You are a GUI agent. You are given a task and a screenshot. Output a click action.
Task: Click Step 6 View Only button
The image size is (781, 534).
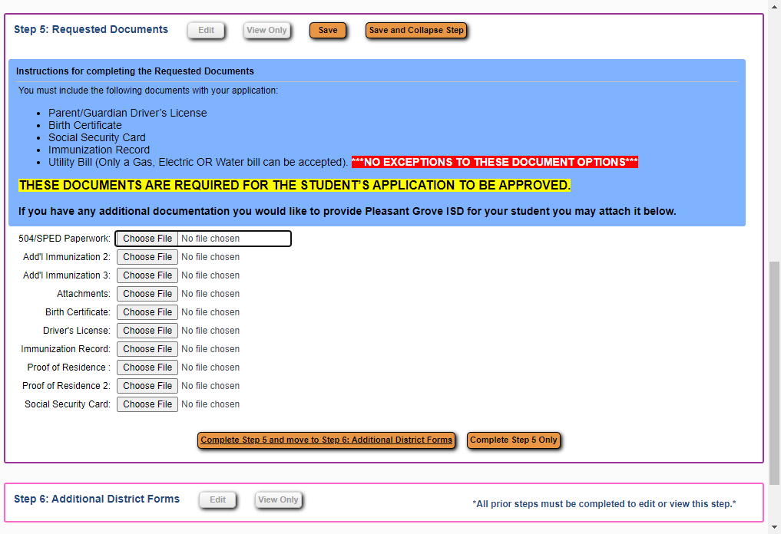(x=278, y=499)
